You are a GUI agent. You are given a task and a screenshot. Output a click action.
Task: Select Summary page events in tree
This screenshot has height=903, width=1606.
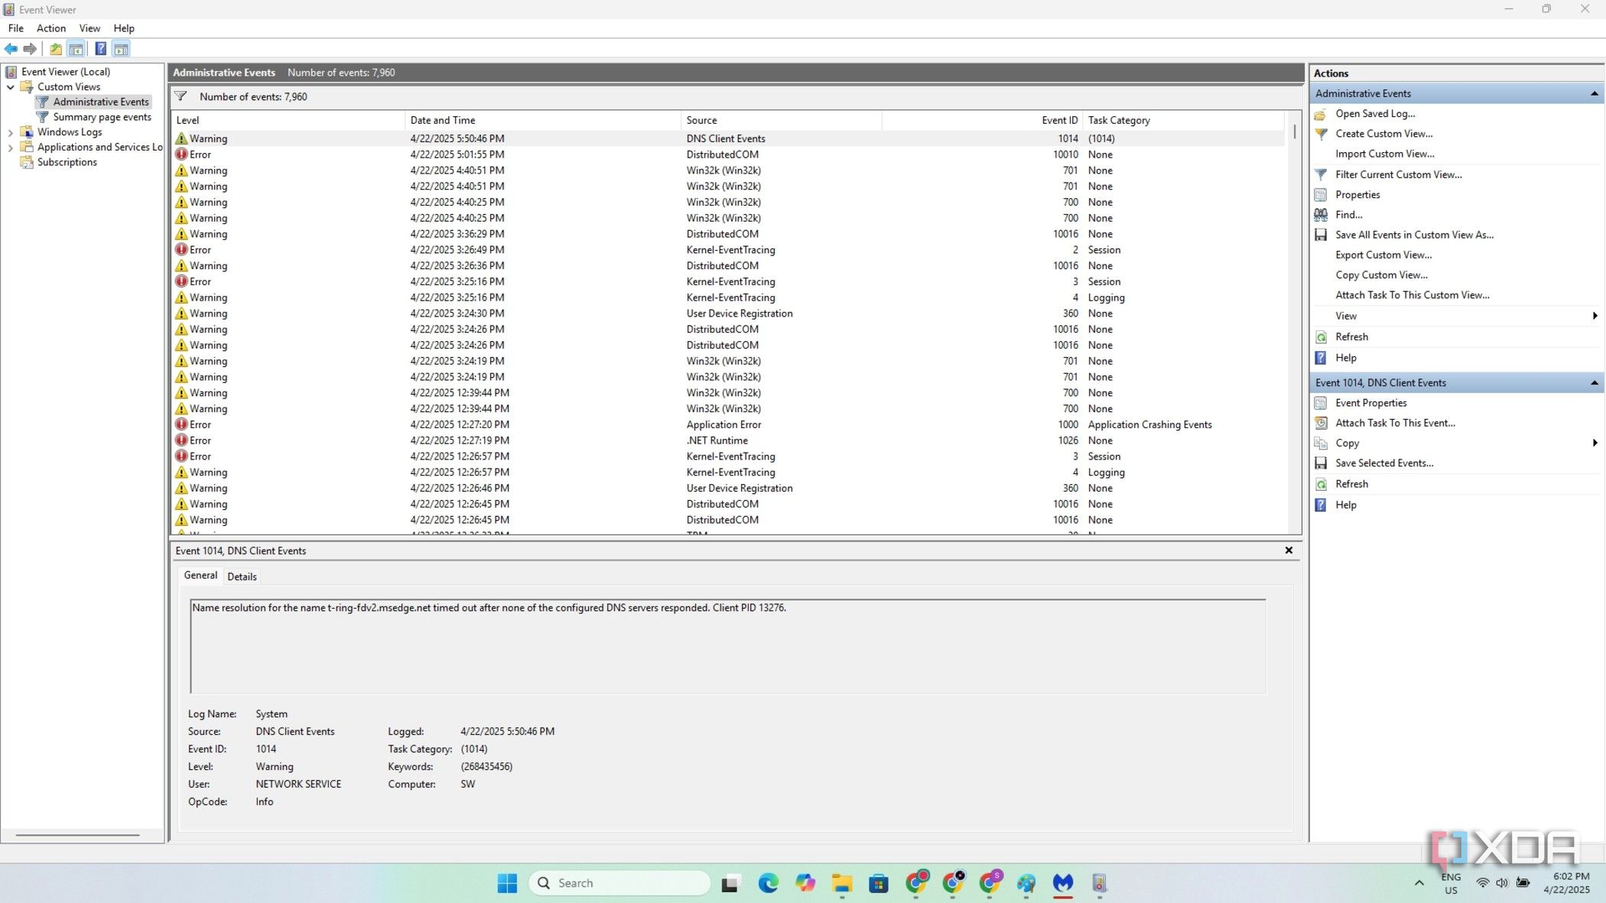(102, 117)
